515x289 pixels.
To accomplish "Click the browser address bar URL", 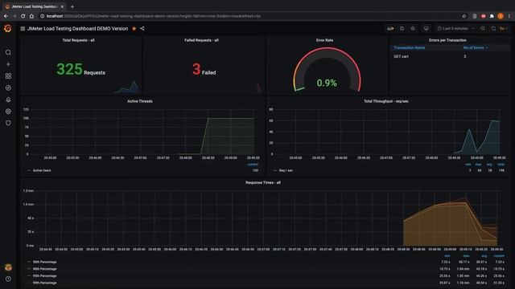I will click(x=154, y=16).
